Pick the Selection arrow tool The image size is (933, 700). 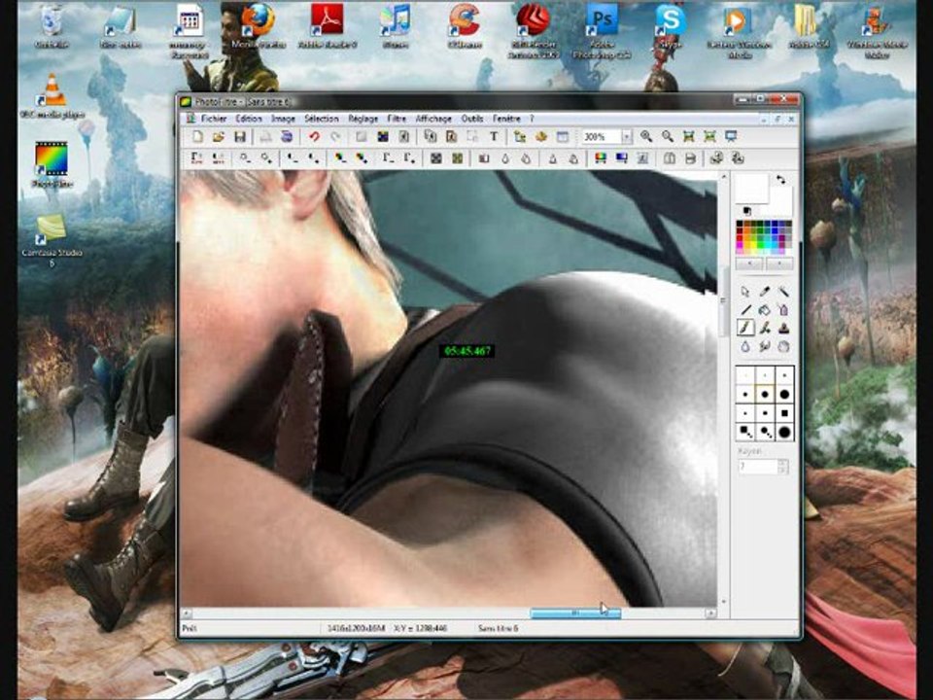(745, 292)
